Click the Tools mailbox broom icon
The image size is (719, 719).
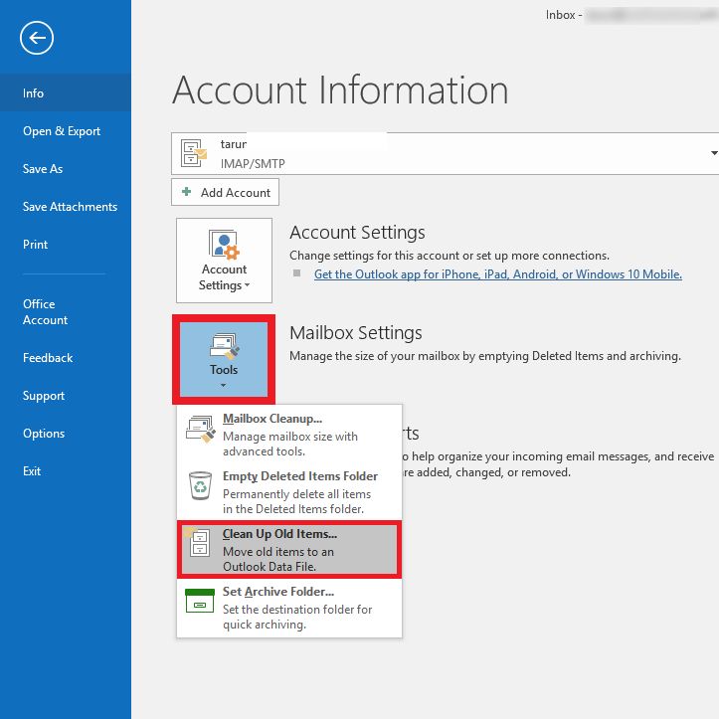(x=224, y=346)
